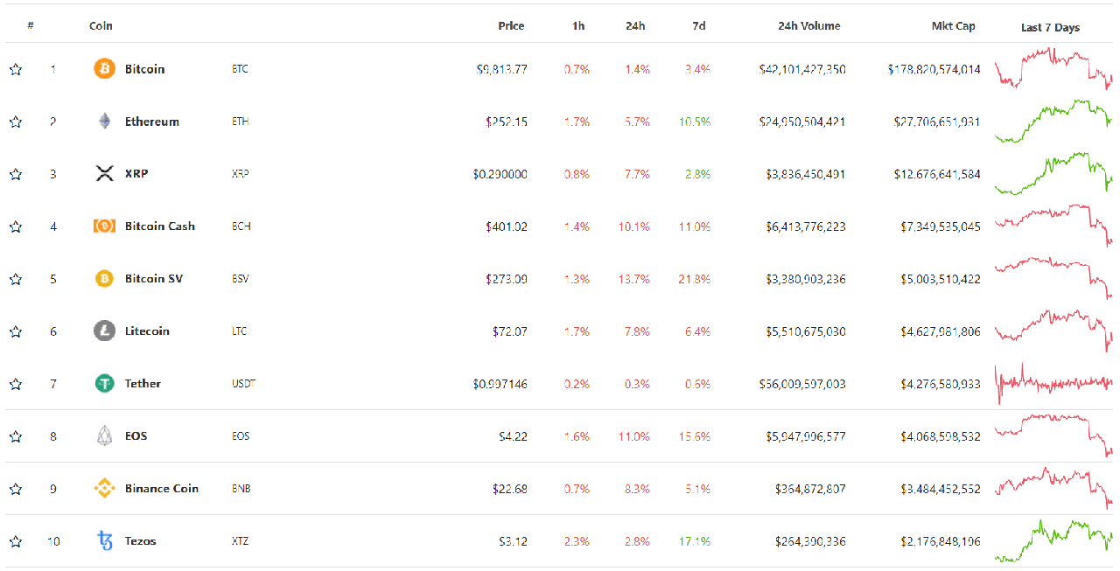Viewport: 1120px width, 571px height.
Task: Click the Tether green logo icon
Action: point(104,384)
